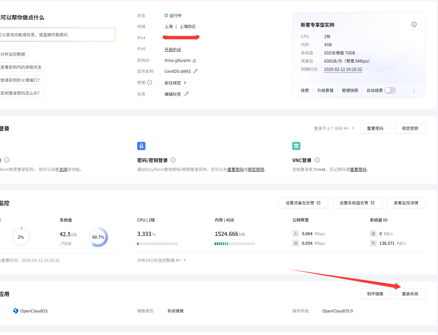Open the three-dot more options icon
Image resolution: width=438 pixels, height=335 pixels.
(414, 90)
